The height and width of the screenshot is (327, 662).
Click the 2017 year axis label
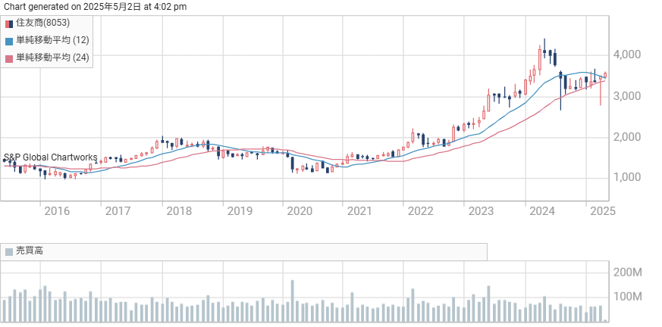pos(118,210)
